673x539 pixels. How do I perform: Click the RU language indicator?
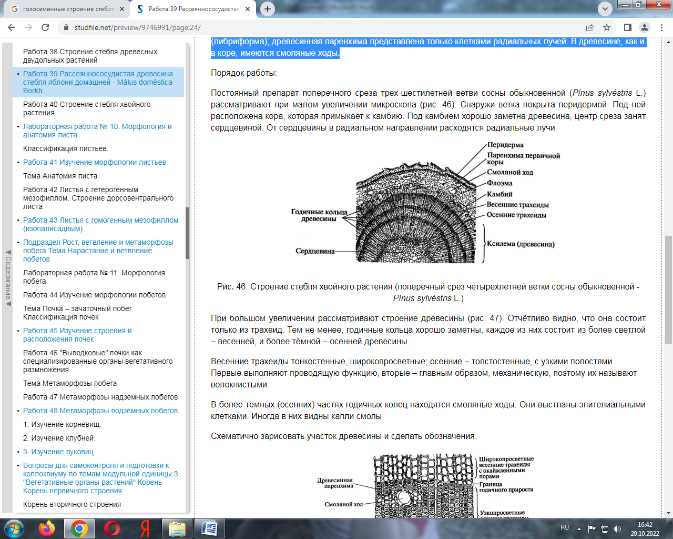click(565, 527)
